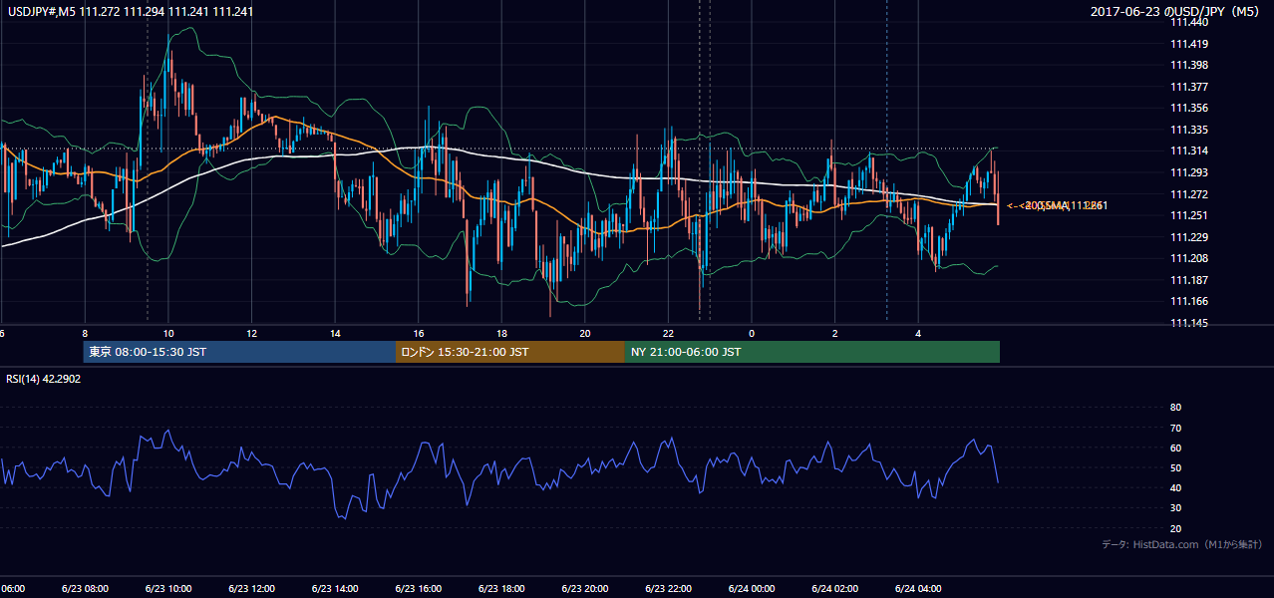
Task: Click the データ: HistData.com source credit
Action: (1182, 544)
